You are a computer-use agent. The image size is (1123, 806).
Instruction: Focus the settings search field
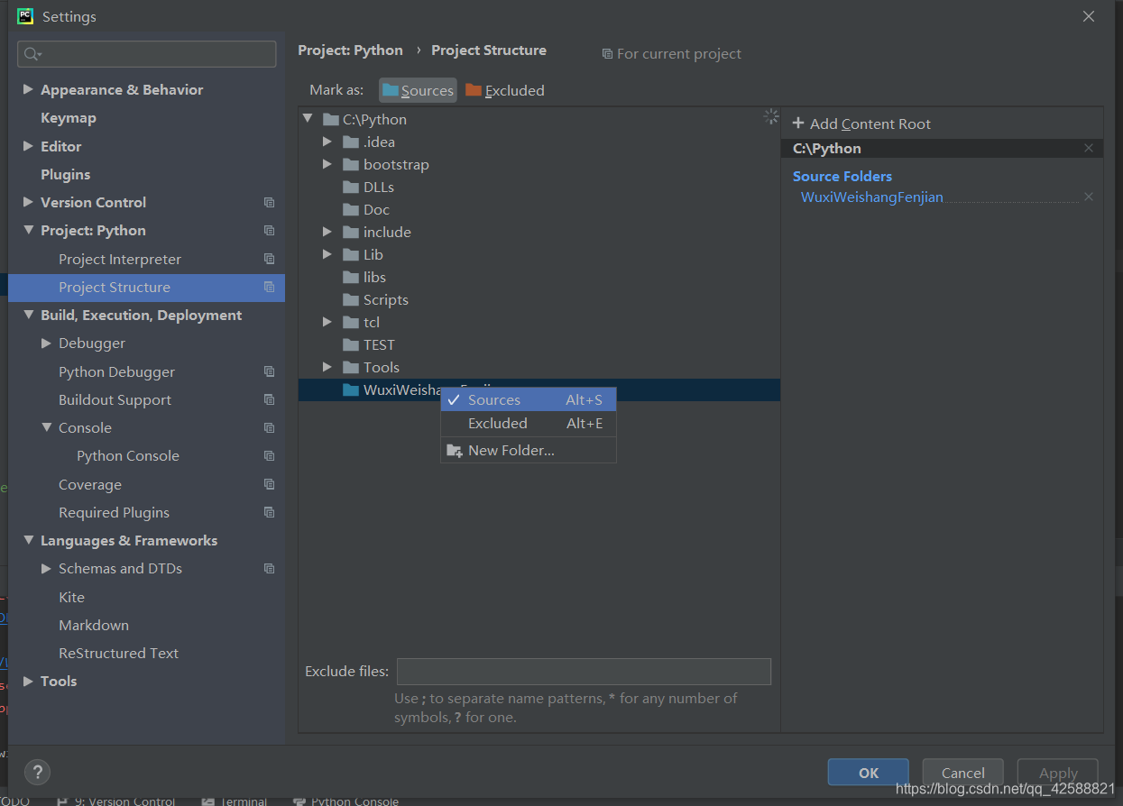click(x=147, y=54)
